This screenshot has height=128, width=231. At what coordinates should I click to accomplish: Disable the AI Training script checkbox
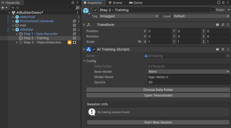click(x=94, y=49)
